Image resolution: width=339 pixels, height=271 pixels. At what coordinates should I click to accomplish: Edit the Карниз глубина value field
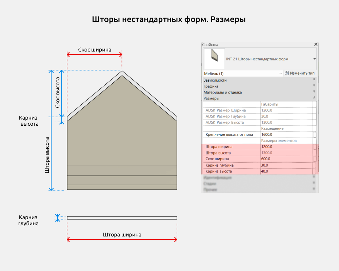click(286, 165)
